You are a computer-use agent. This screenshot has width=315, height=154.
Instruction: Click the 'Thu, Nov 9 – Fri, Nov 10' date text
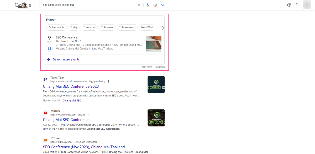tap(70, 41)
